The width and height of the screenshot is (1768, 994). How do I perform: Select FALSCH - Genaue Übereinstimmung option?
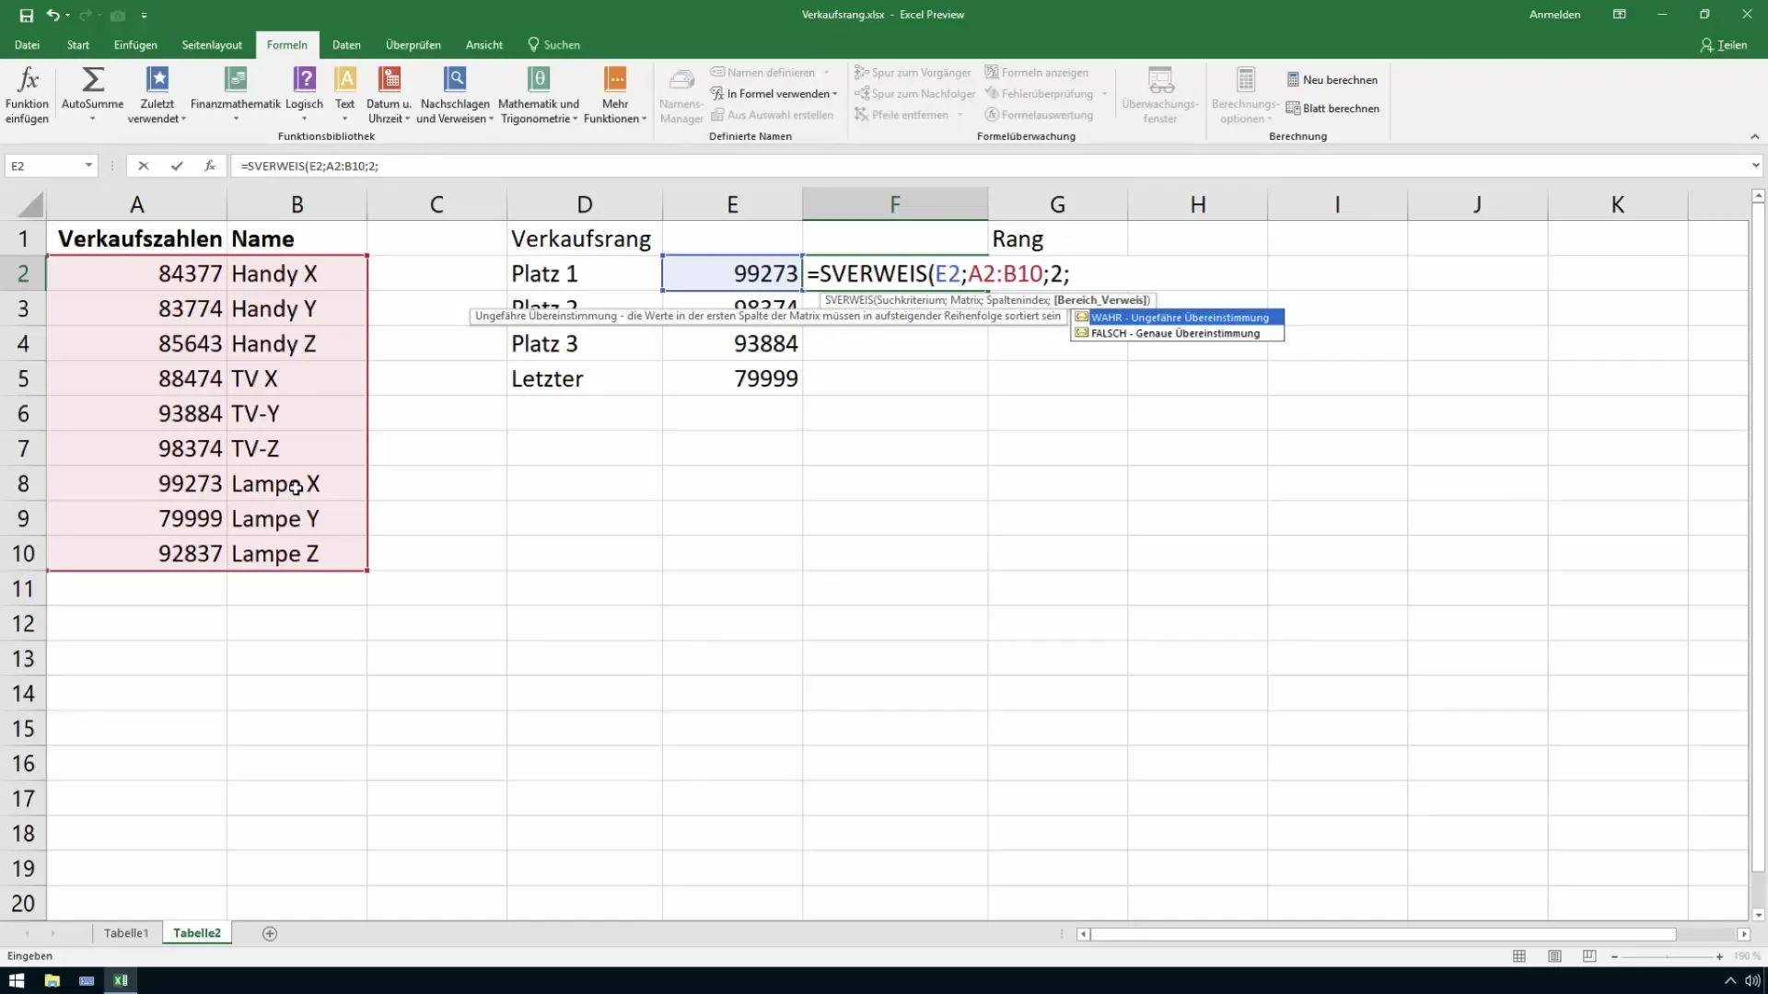pos(1179,333)
